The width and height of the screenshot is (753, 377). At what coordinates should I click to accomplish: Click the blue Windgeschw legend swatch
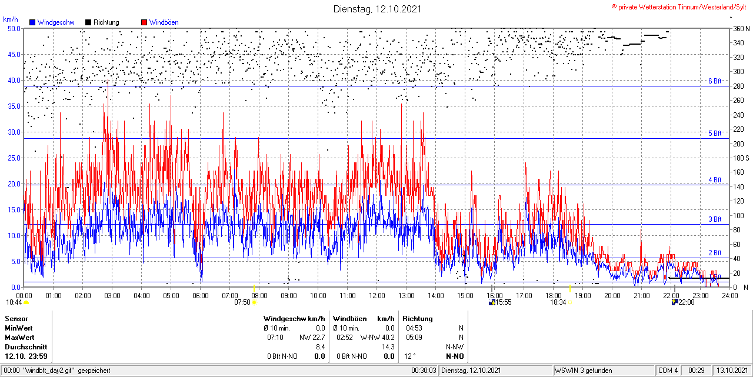[32, 22]
